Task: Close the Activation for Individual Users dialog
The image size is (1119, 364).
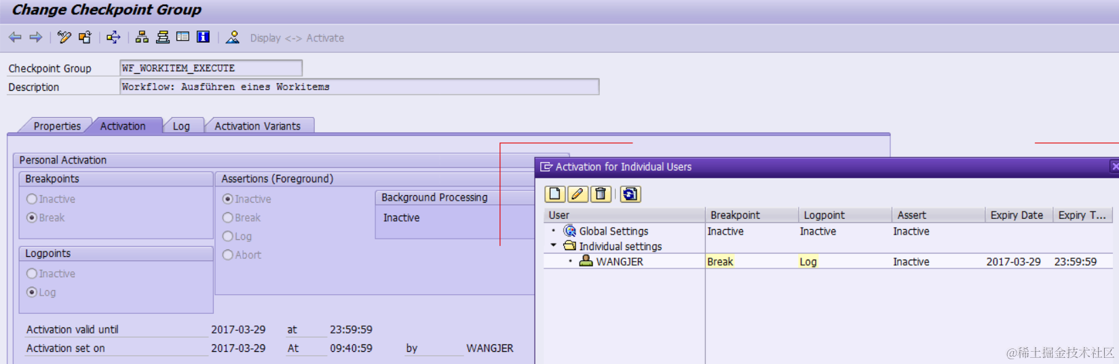Action: pos(1114,166)
